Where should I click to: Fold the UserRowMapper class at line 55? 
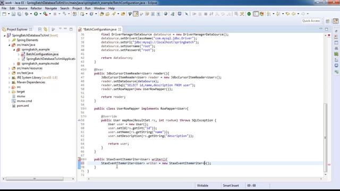[x=86, y=108]
